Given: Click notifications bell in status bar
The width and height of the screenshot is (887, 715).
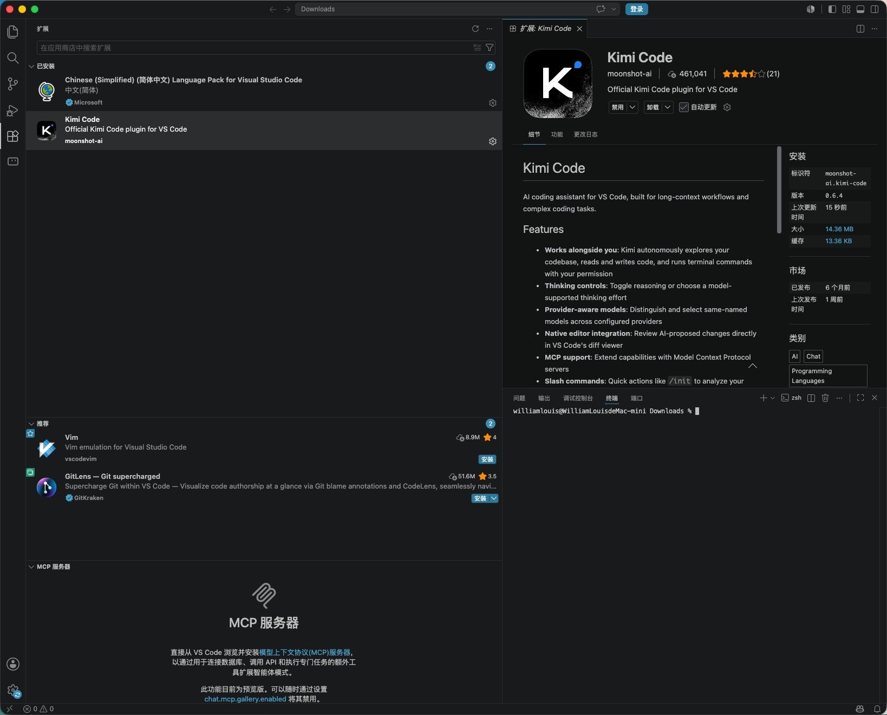Looking at the screenshot, I should point(877,709).
